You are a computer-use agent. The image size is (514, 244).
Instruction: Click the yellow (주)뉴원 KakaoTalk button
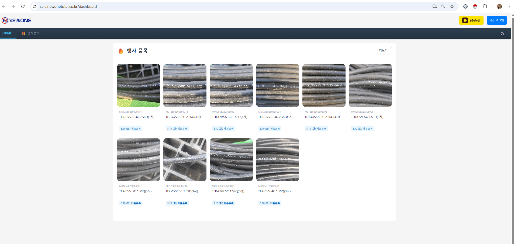pos(471,20)
